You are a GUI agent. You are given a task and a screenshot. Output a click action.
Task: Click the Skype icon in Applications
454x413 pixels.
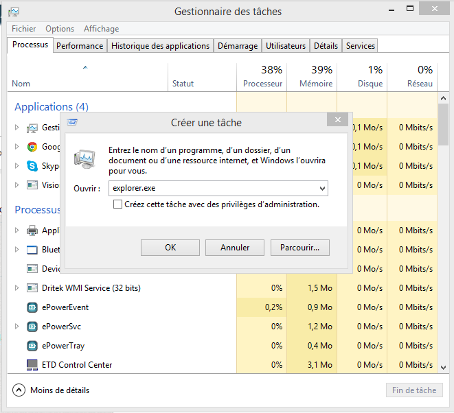(32, 166)
